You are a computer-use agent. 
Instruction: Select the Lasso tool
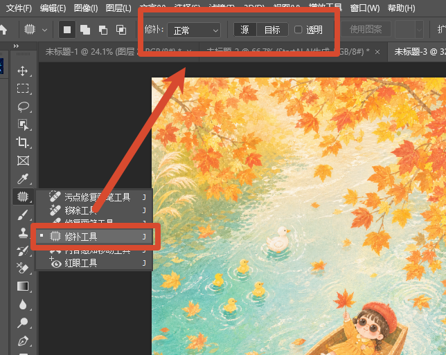[23, 107]
